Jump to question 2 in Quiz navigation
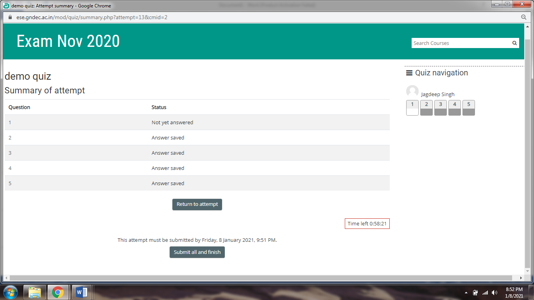Screen dimensions: 534x300 tap(426, 108)
